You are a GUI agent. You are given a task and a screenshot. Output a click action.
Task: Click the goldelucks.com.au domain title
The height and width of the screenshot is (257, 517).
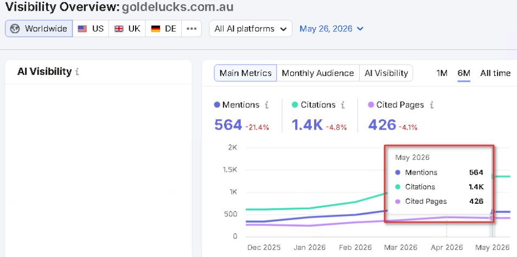click(178, 7)
